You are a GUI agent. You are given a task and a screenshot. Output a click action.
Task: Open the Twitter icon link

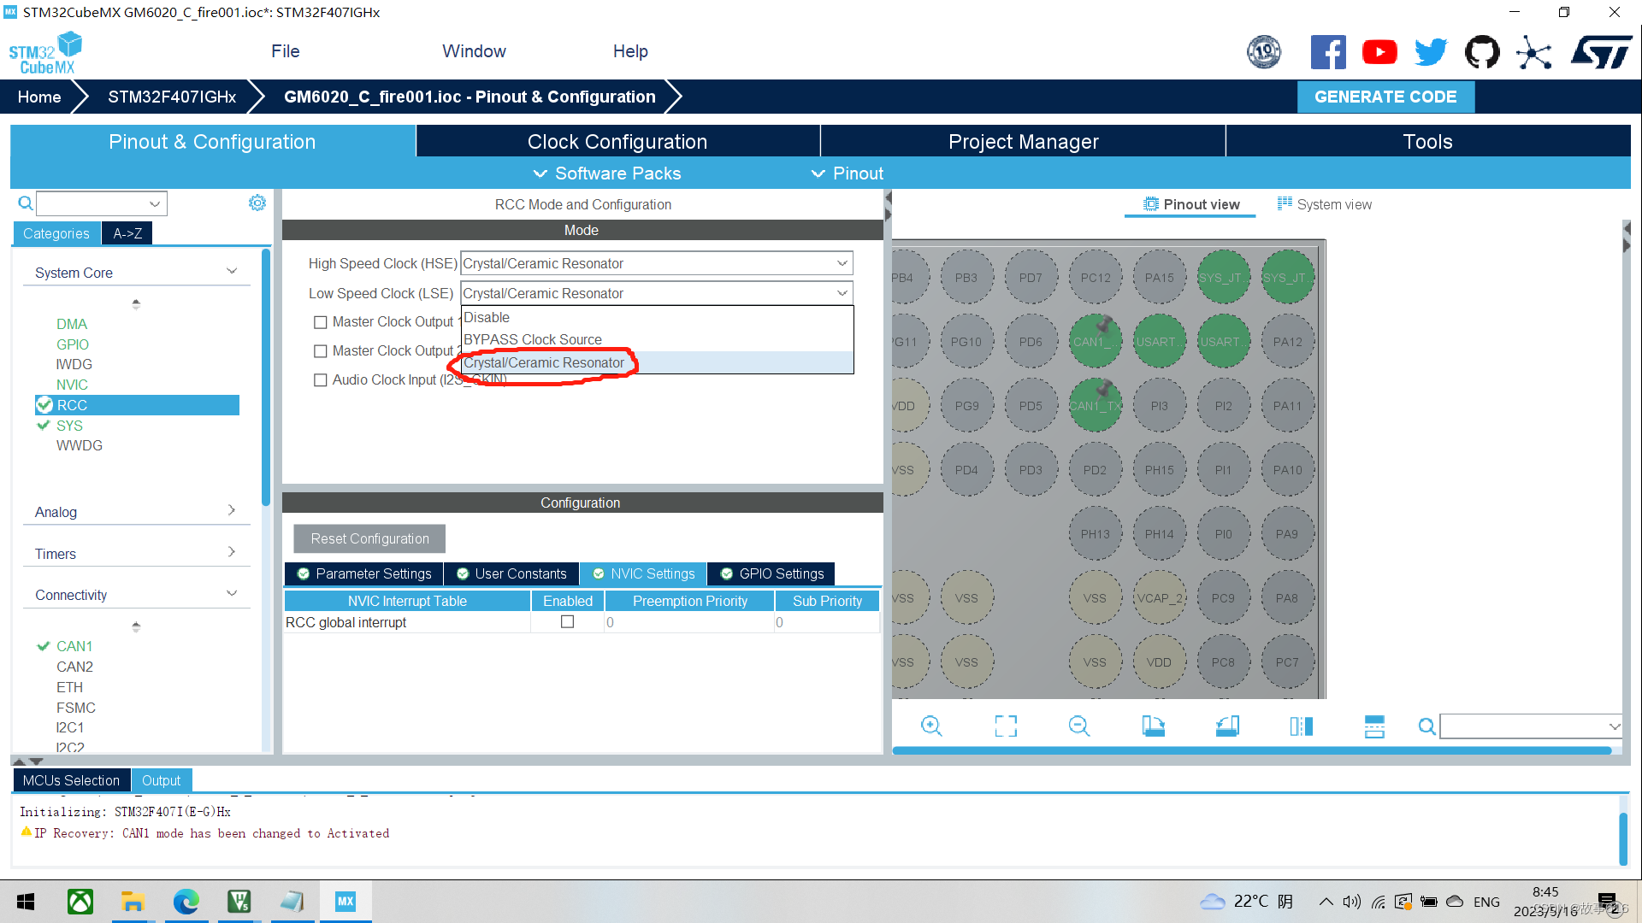click(1431, 52)
